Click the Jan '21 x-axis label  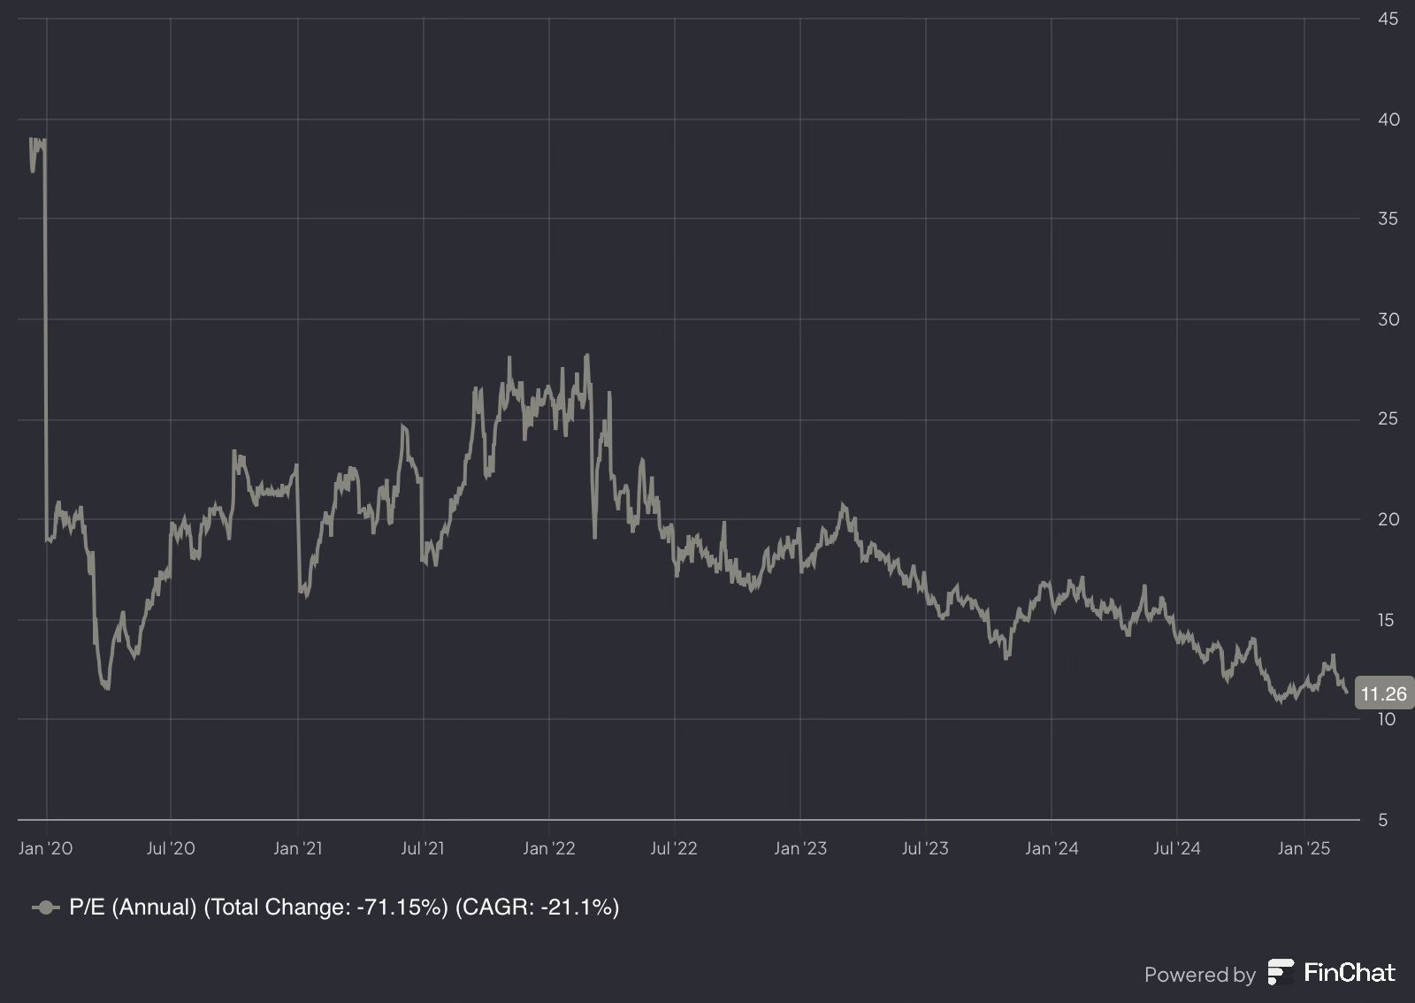[x=298, y=848]
